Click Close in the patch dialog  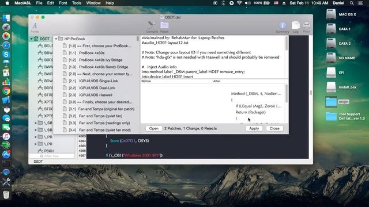(x=274, y=128)
